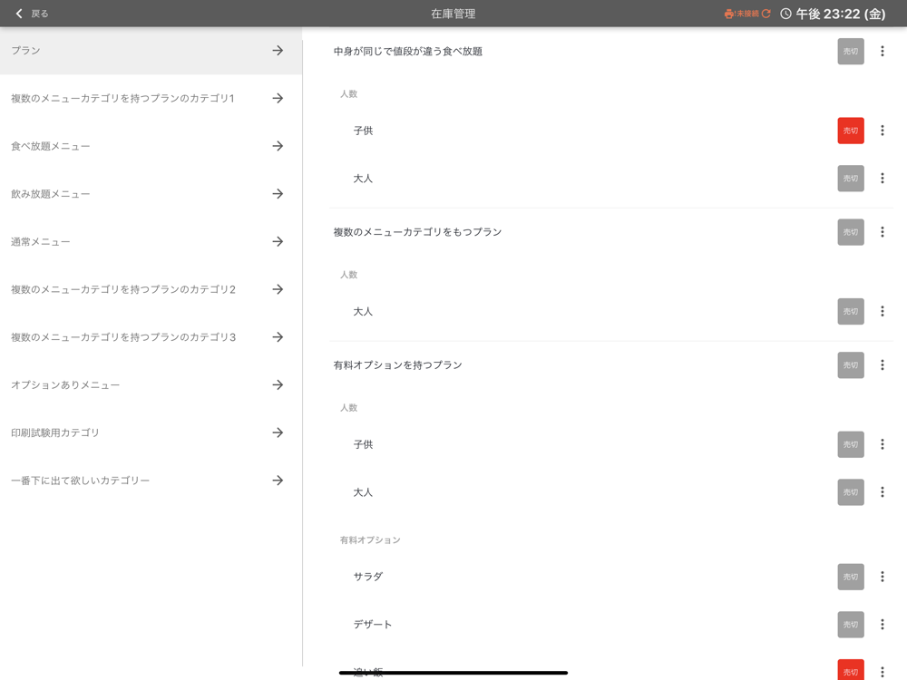This screenshot has height=680, width=907.
Task: Click the printer disconnected status icon
Action: click(729, 14)
